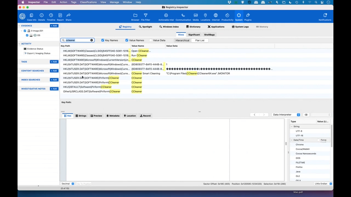Image resolution: width=351 pixels, height=197 pixels.
Task: Toggle the eye visibility button
Action: point(306,115)
